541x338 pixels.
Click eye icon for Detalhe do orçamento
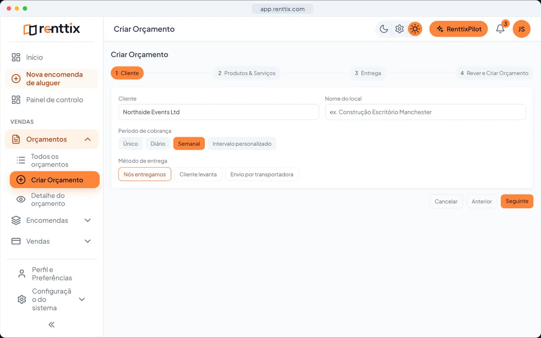click(x=21, y=199)
